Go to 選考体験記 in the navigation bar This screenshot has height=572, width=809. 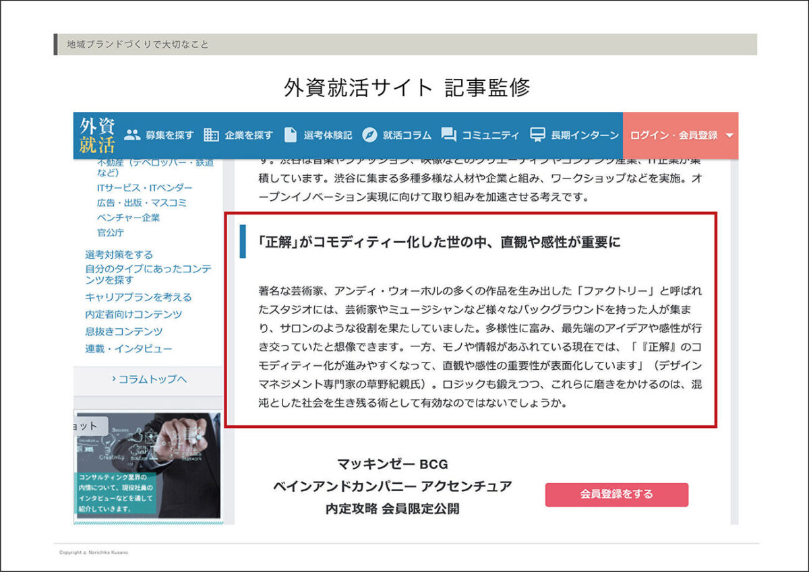pyautogui.click(x=328, y=135)
